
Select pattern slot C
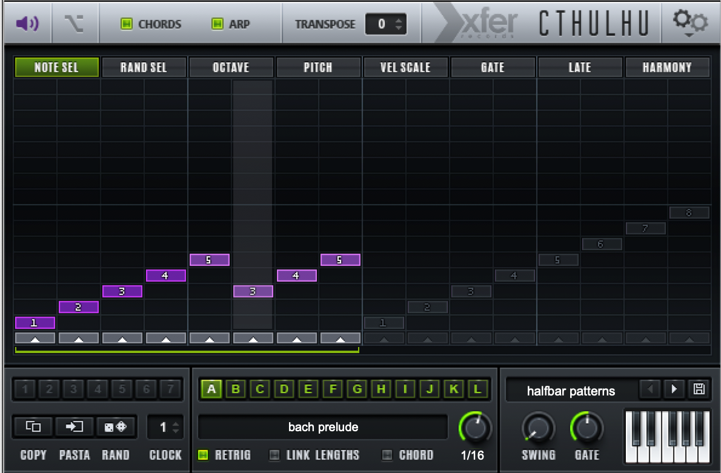(x=260, y=389)
